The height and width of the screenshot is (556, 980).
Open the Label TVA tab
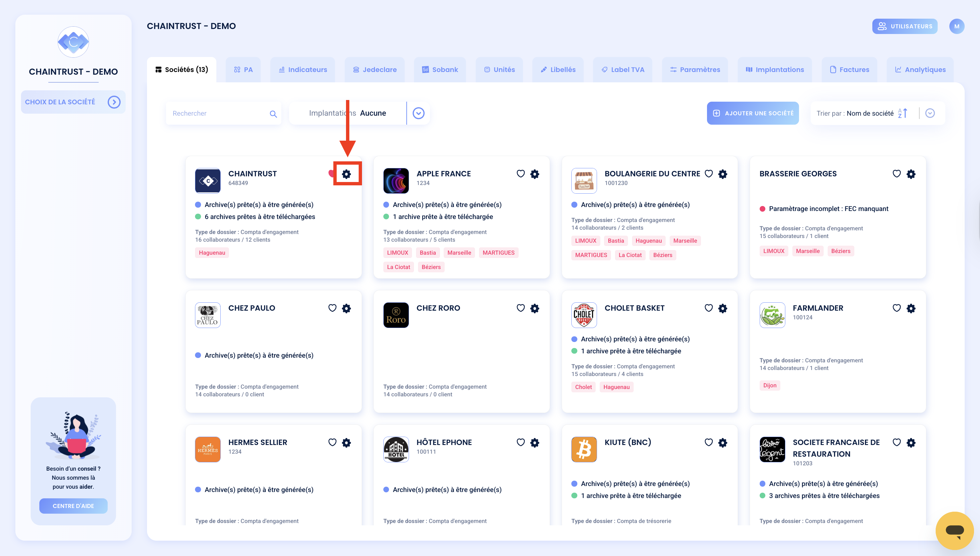tap(623, 69)
